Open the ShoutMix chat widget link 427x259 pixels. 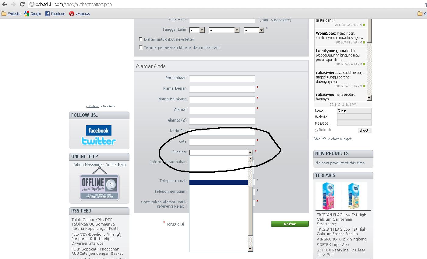point(332,139)
